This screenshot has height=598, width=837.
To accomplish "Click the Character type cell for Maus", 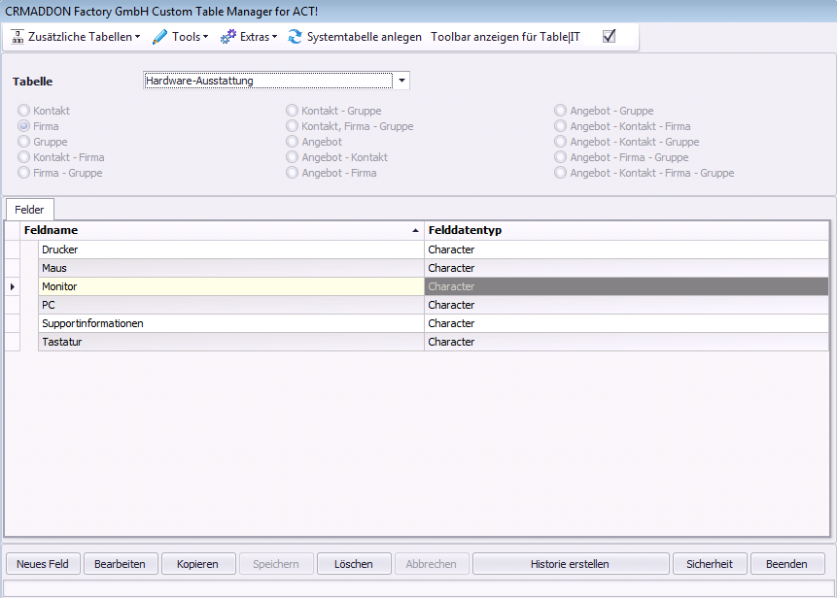I will [x=627, y=268].
